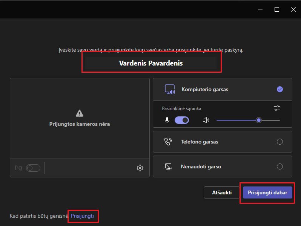Select the Nenaudoti garso radio button
301x226 pixels.
coord(279,166)
